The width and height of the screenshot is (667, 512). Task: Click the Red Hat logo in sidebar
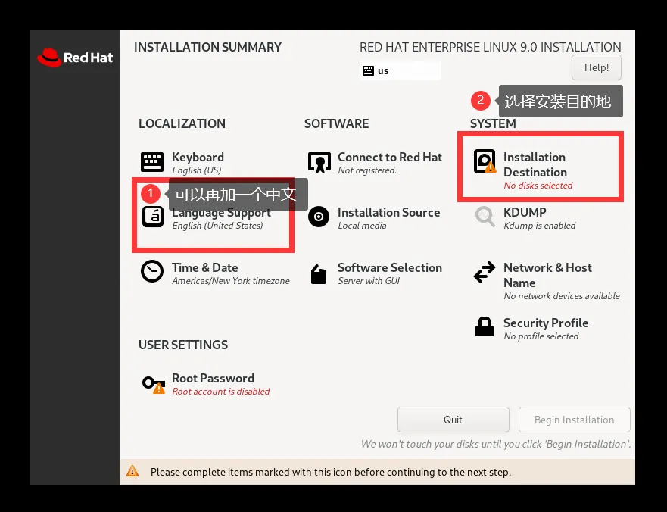pyautogui.click(x=75, y=58)
